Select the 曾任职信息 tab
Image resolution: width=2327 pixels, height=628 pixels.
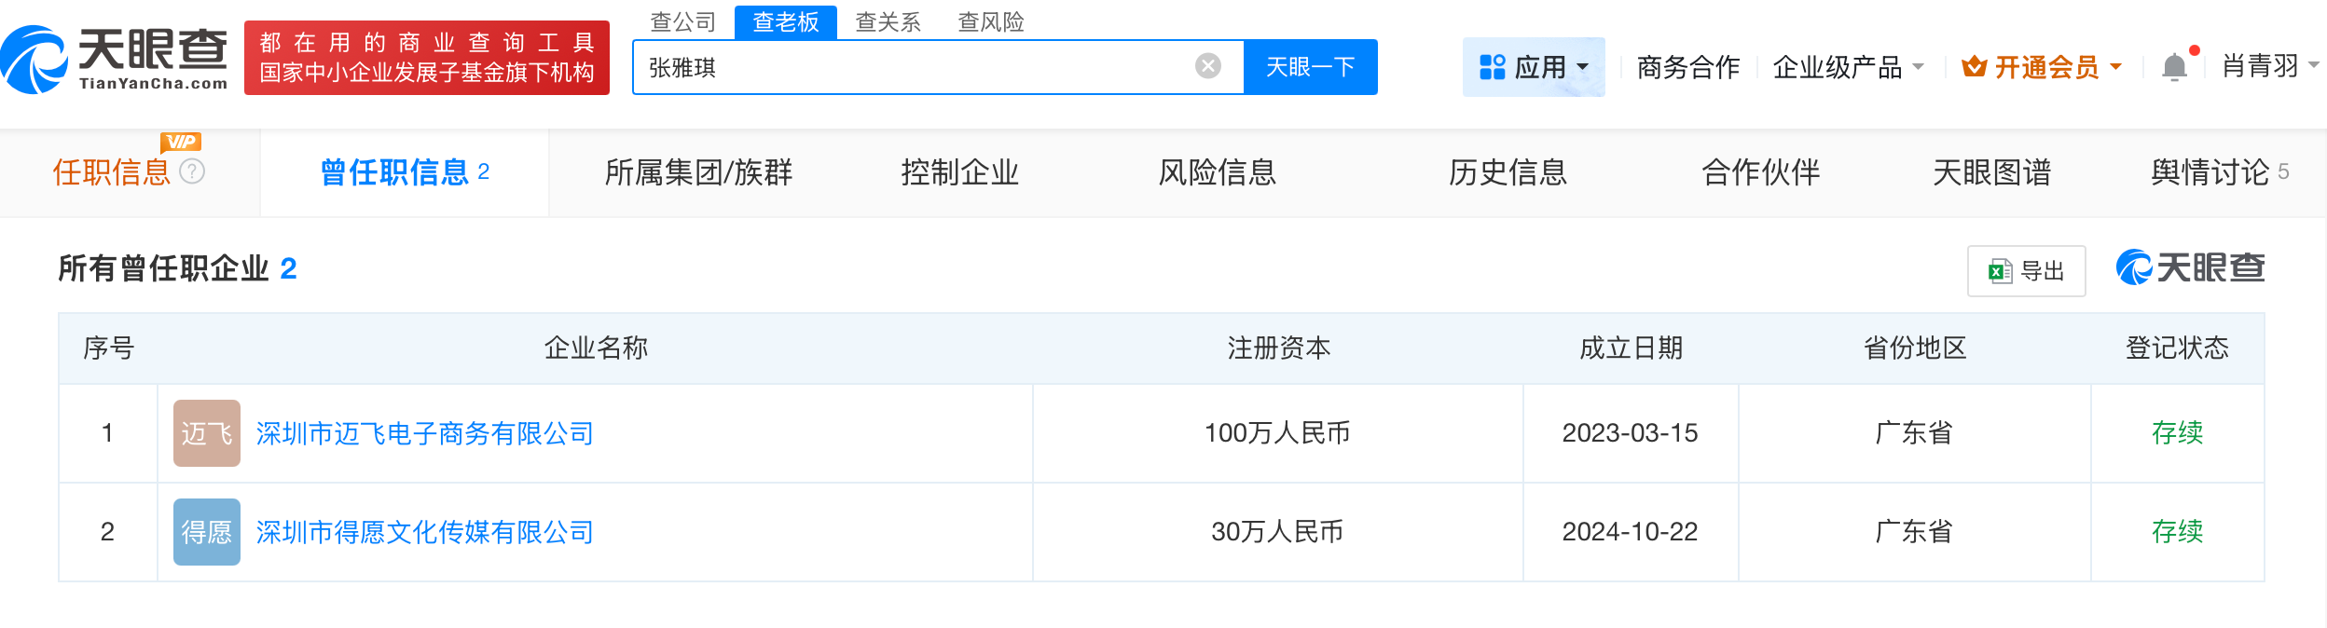coord(405,172)
